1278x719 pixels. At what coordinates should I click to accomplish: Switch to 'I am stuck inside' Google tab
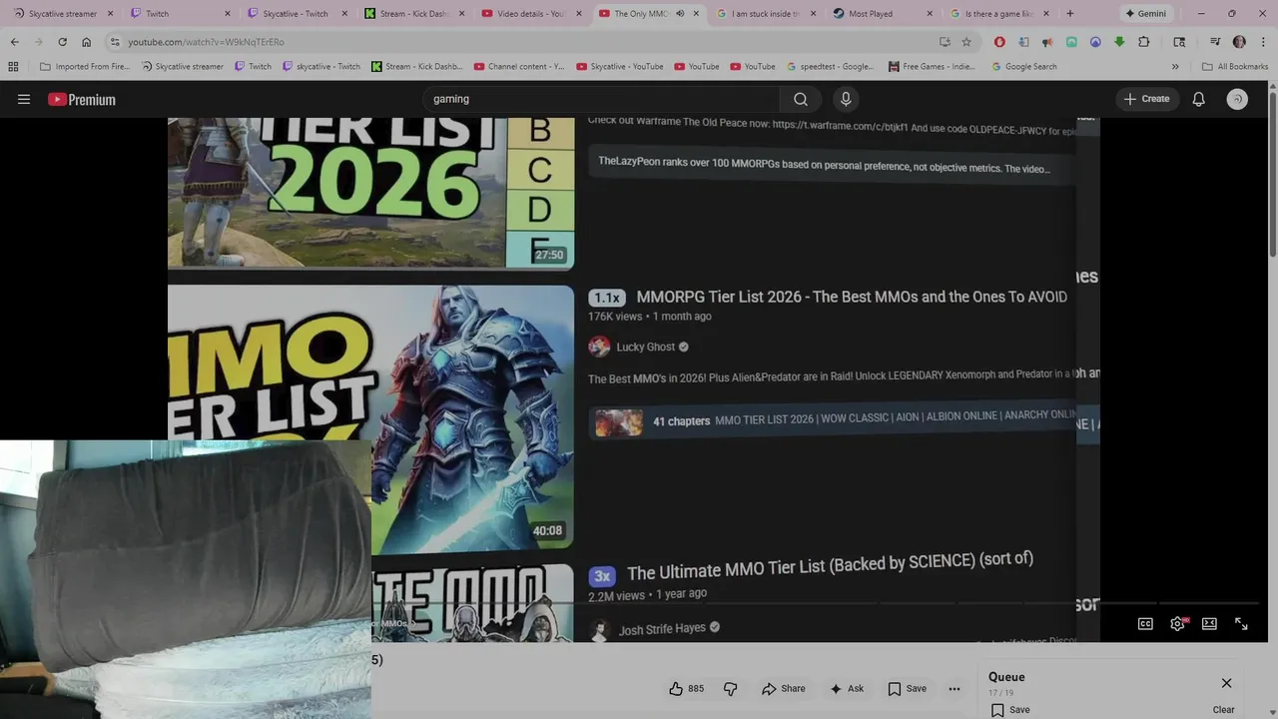coord(764,14)
